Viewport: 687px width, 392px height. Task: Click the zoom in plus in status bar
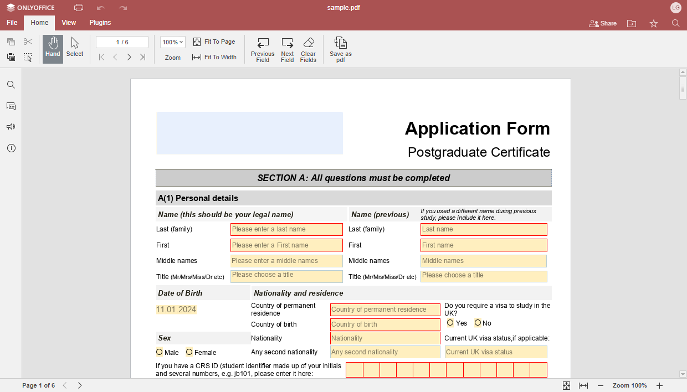pyautogui.click(x=659, y=385)
